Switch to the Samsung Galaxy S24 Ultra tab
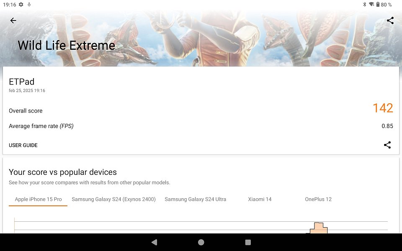This screenshot has width=402, height=251. [196, 199]
